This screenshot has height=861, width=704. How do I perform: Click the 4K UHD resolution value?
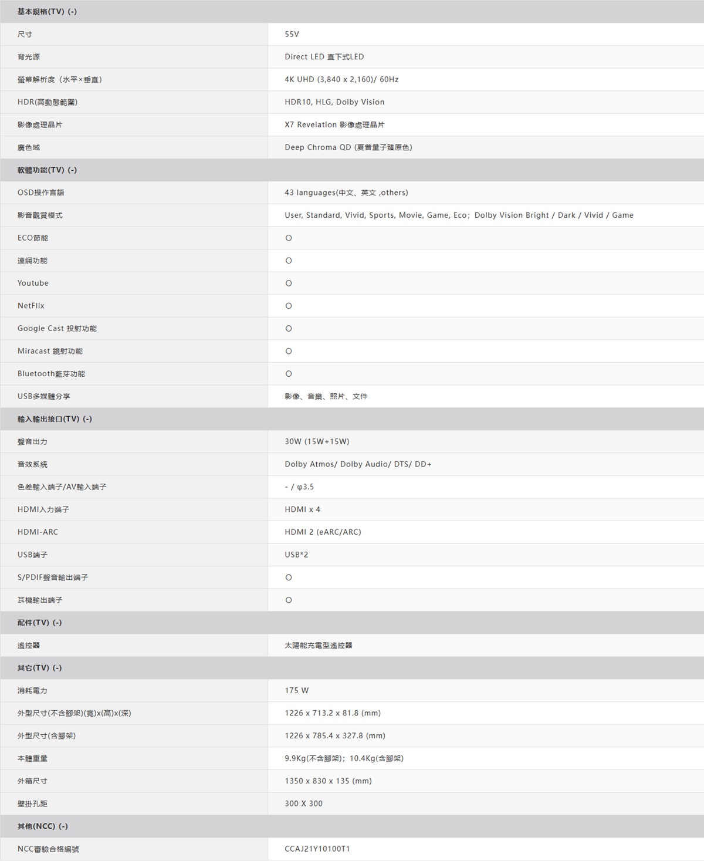click(x=341, y=80)
